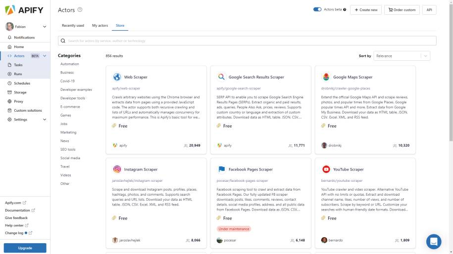
Task: Open the Web Scraper card title
Action: click(x=136, y=77)
